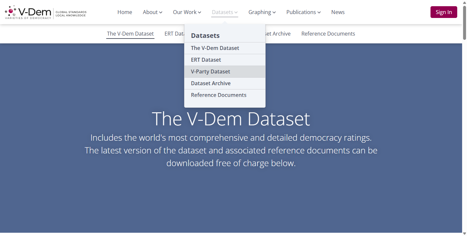
Task: Click the 'The V-Dem Dataset' hero heading
Action: click(231, 118)
